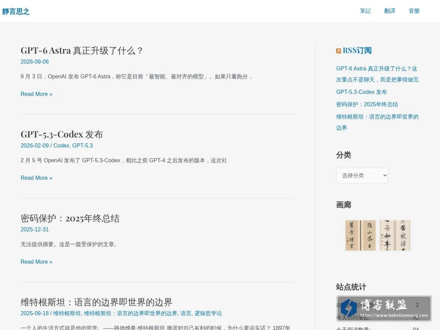Open the 静言思之 site title
Image resolution: width=440 pixels, height=330 pixels.
16,11
